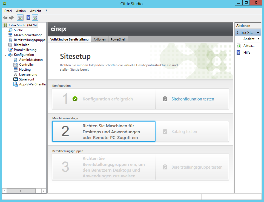264x202 pixels.
Task: Click the Protokollierung pencil icon
Action: (10, 50)
